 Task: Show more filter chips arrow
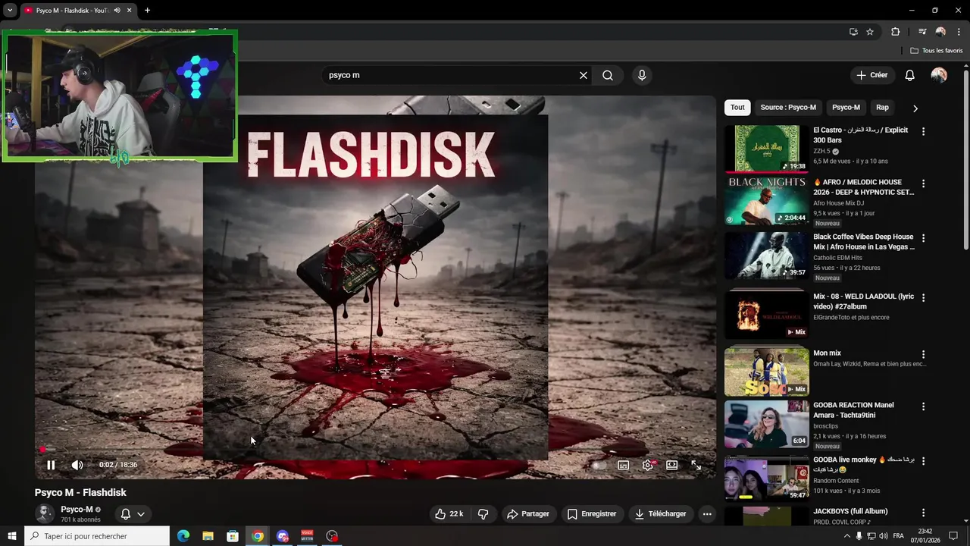(915, 108)
